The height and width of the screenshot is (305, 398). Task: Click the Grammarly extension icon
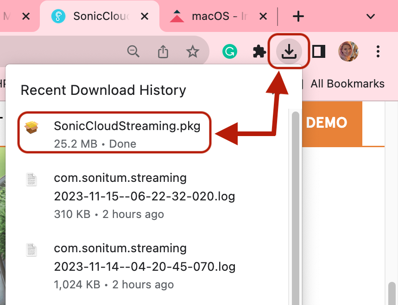point(230,51)
